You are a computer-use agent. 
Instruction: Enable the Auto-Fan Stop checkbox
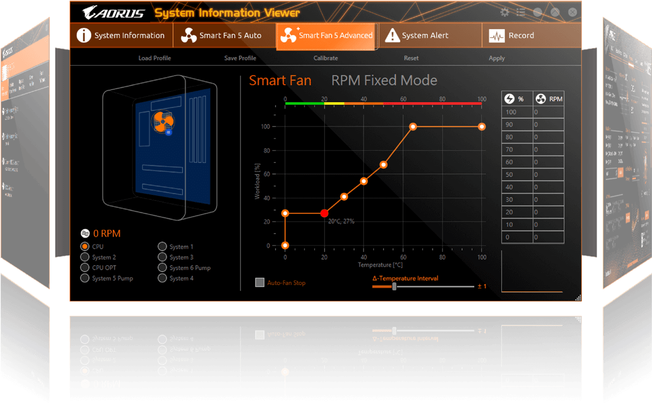pyautogui.click(x=260, y=282)
